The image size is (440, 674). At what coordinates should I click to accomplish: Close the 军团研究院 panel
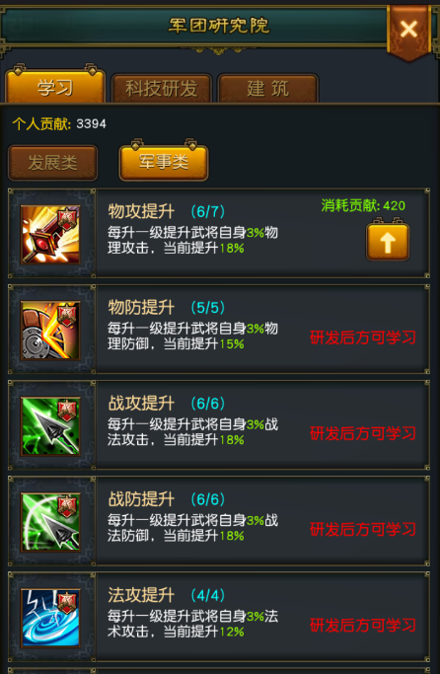point(408,30)
